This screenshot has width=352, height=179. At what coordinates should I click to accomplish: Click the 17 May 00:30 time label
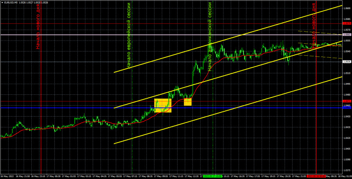(x=53, y=176)
